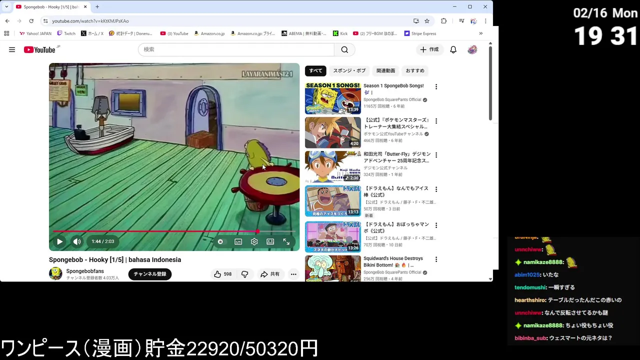
Task: Open Twitch bookmark
Action: (66, 33)
